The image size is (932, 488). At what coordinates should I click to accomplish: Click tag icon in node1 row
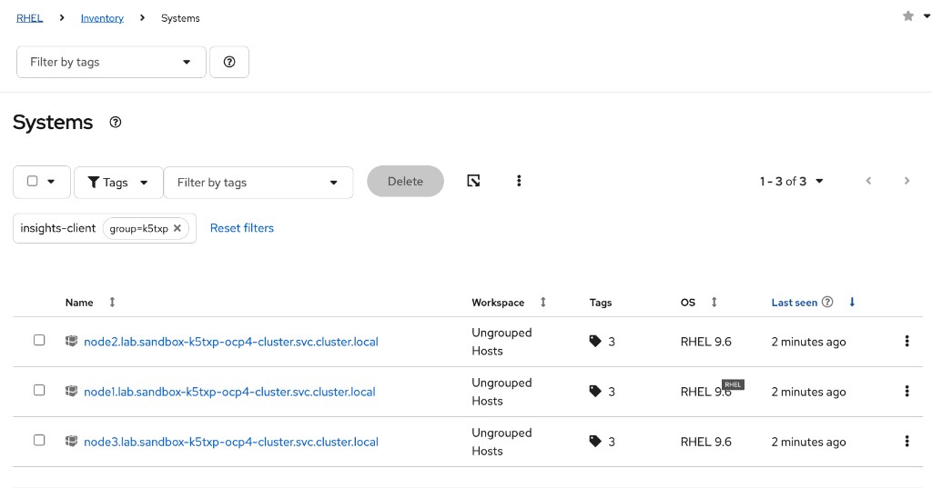tap(595, 391)
